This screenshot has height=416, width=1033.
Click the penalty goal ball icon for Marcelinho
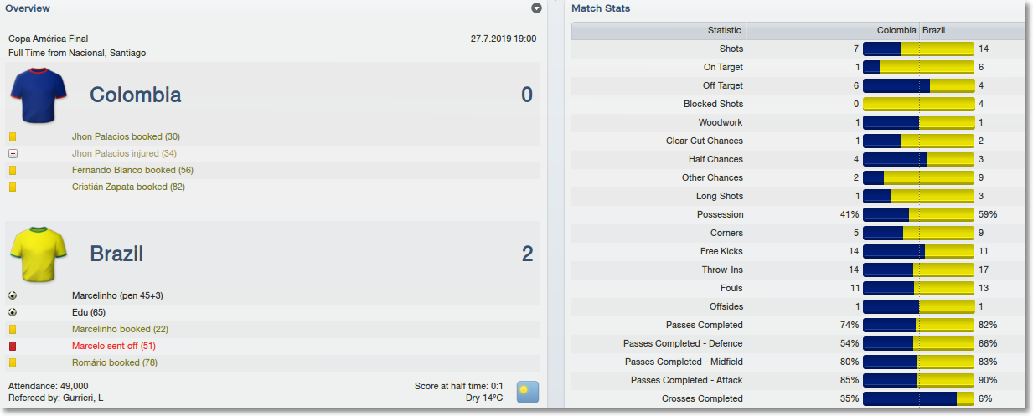[x=13, y=295]
